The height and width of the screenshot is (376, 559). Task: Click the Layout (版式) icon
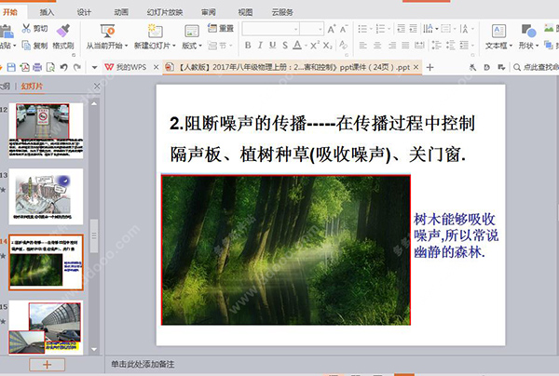[x=191, y=32]
